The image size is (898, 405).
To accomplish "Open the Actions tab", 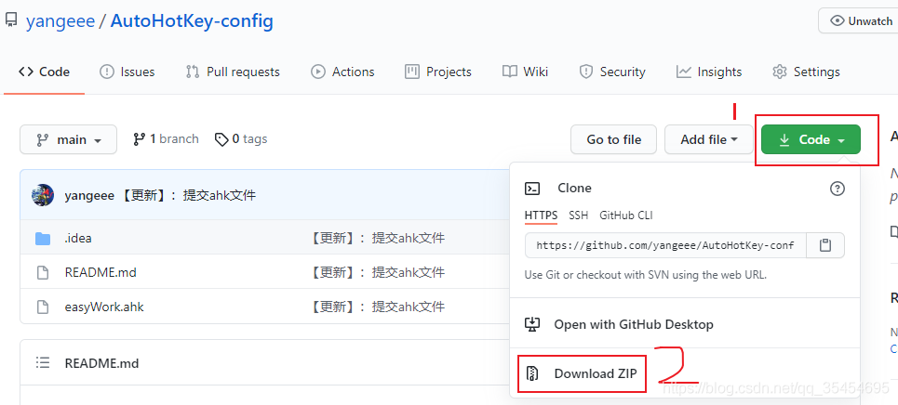I will [342, 72].
